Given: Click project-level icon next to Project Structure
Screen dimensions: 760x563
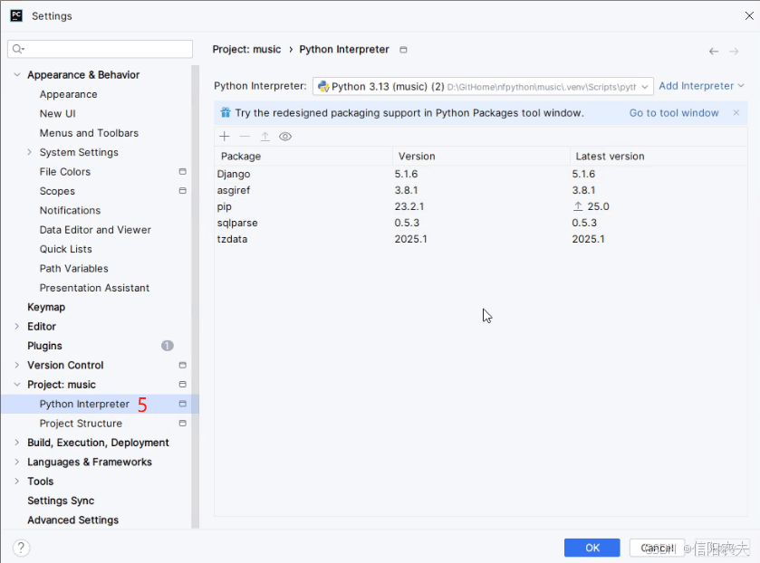Looking at the screenshot, I should 183,424.
